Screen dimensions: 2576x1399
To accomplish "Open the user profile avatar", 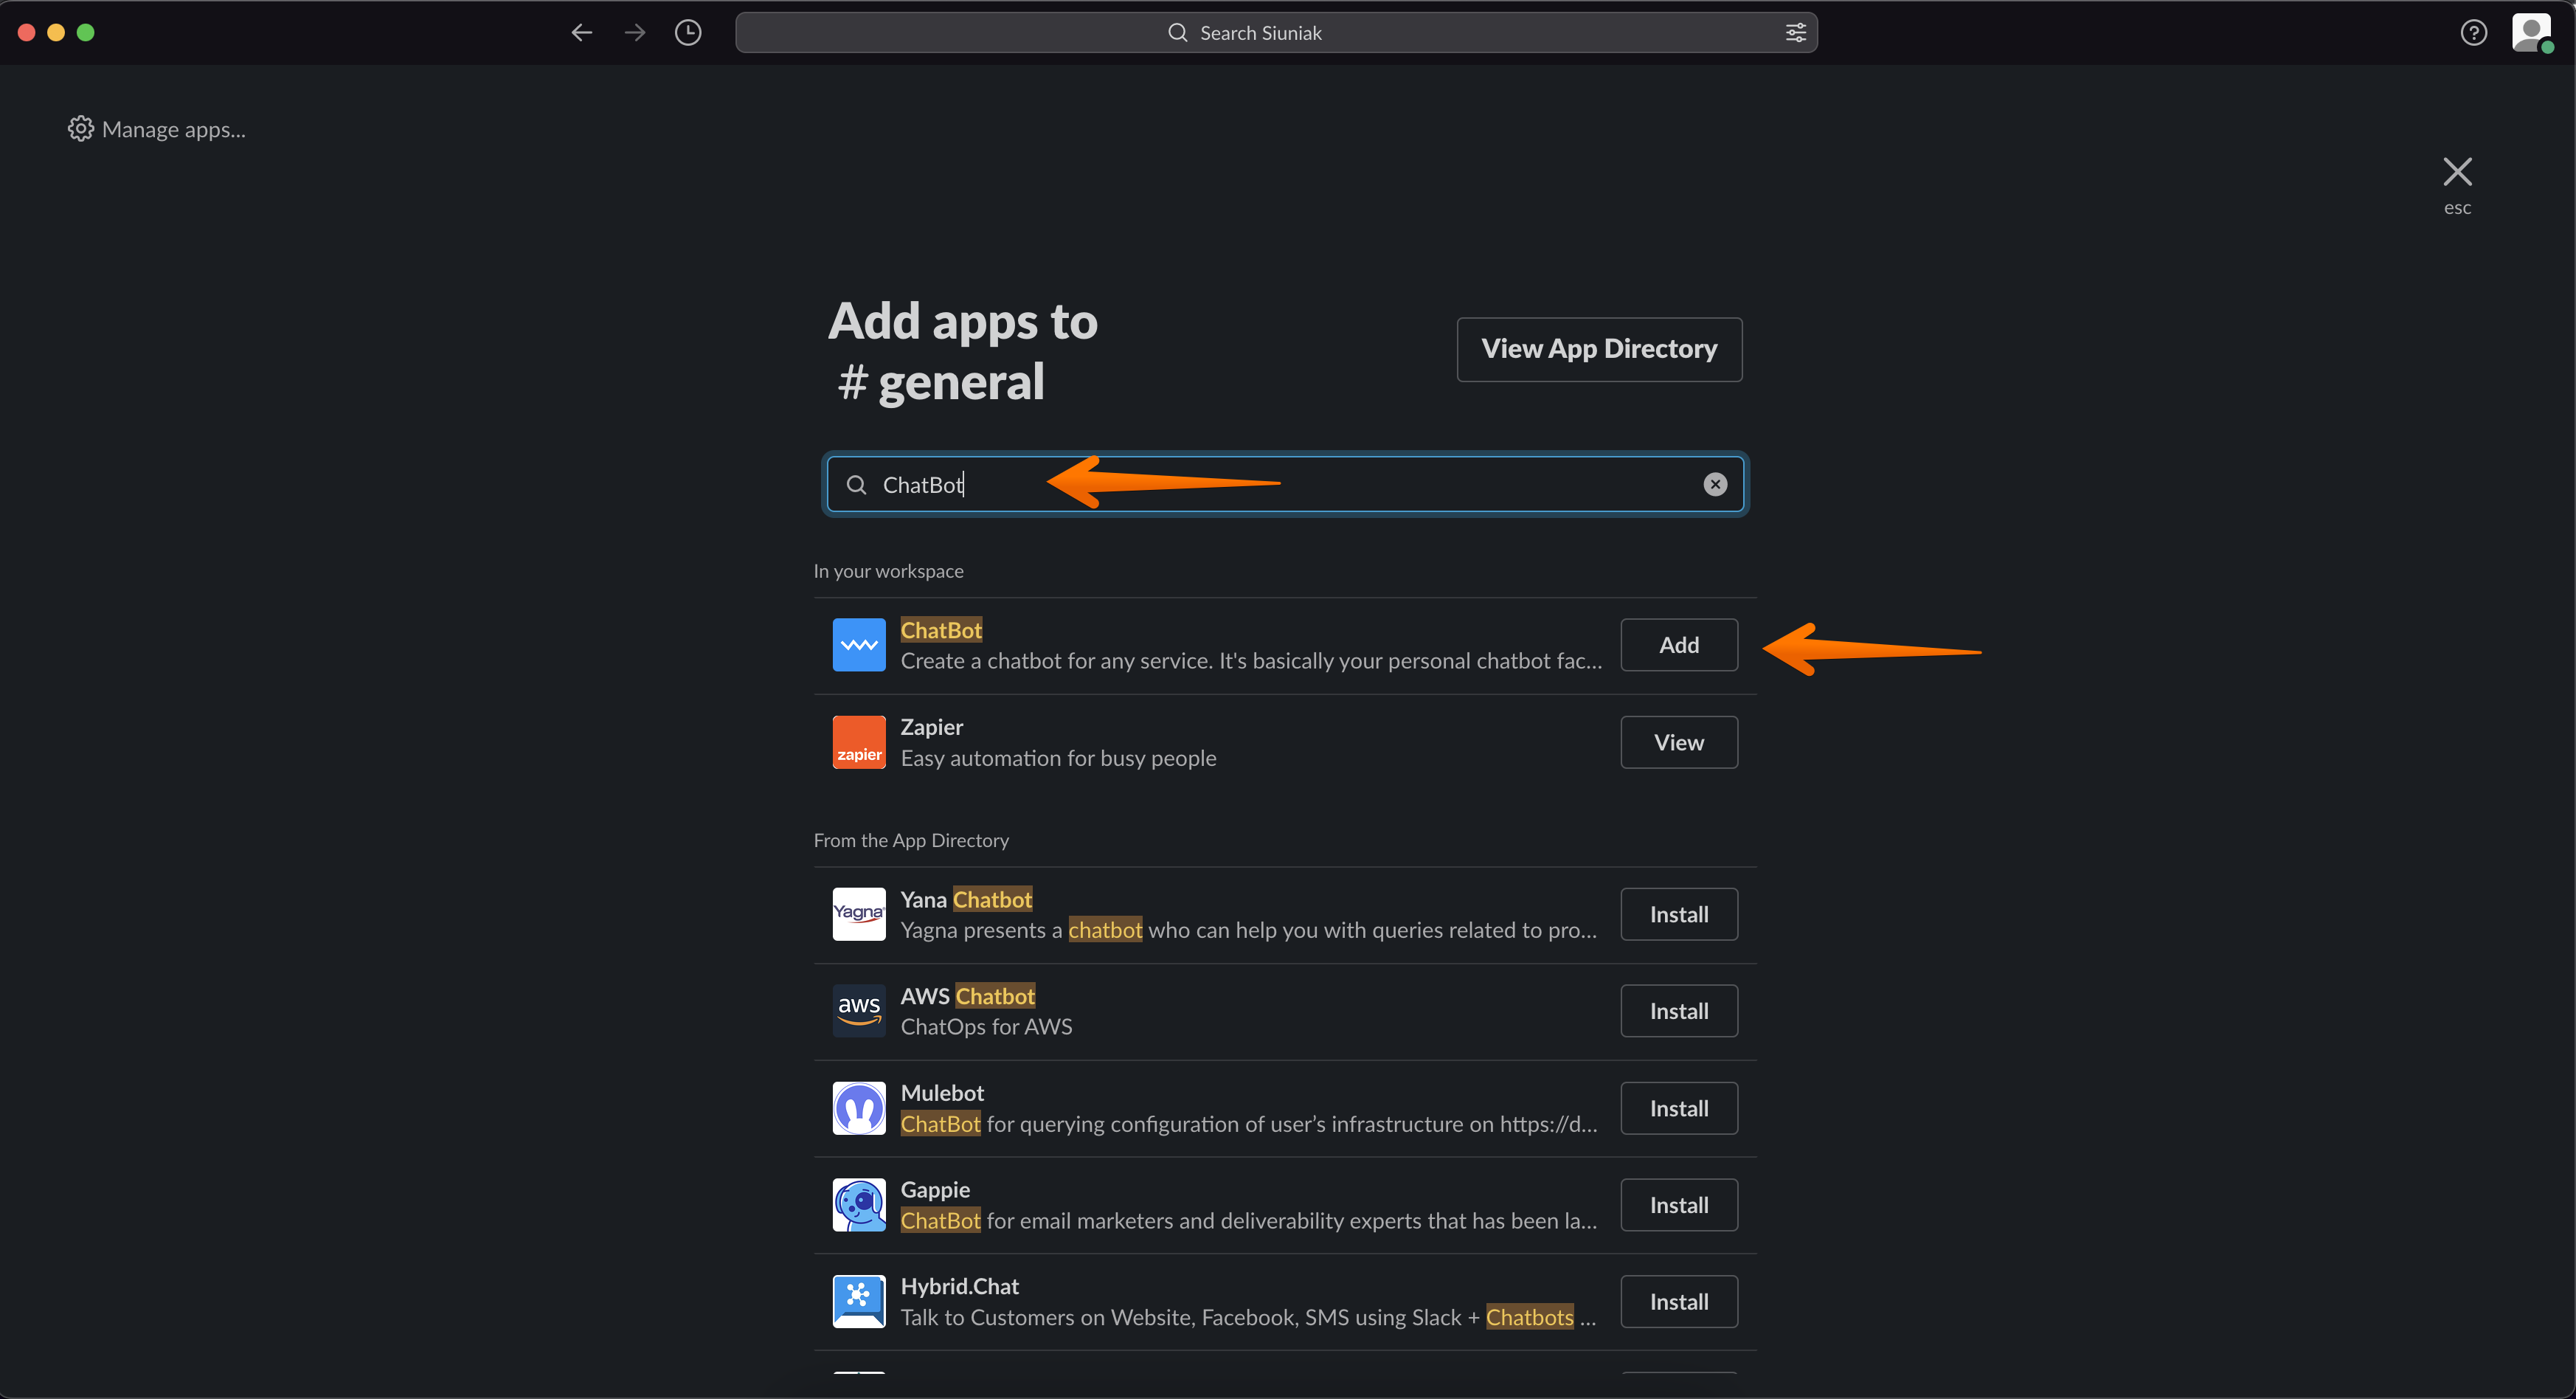I will pyautogui.click(x=2531, y=32).
